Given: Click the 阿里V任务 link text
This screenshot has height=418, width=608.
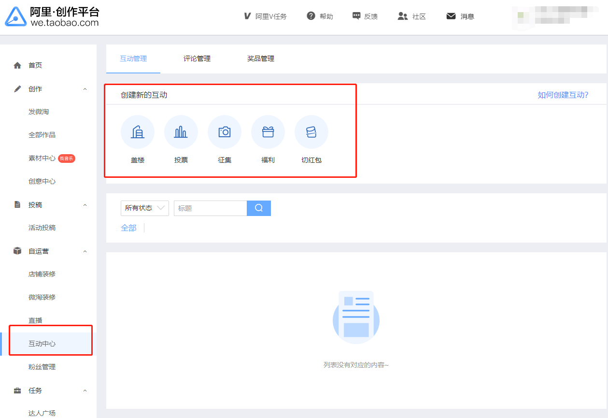Looking at the screenshot, I should click(x=271, y=16).
